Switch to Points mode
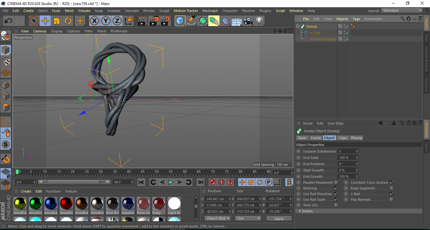This screenshot has height=230, width=430. click(x=6, y=84)
